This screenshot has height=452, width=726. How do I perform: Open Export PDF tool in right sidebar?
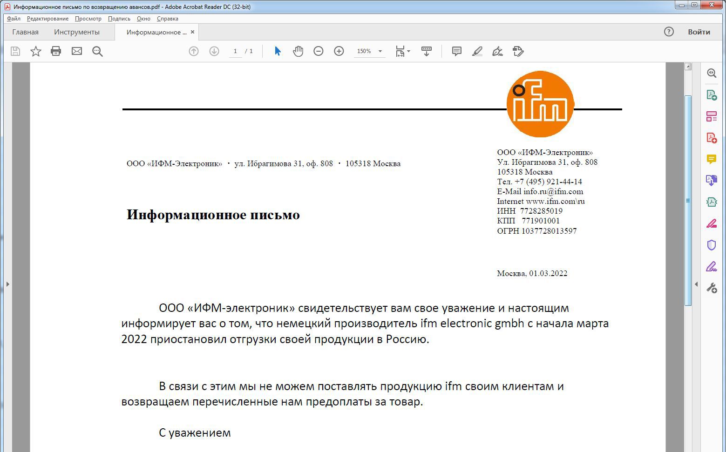coord(712,95)
